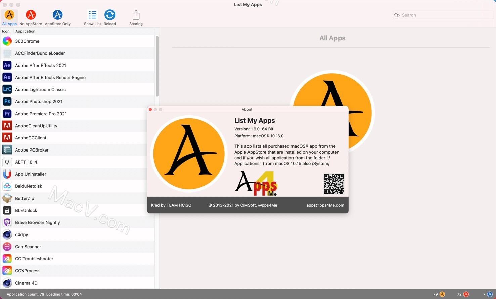This screenshot has width=496, height=299.
Task: Click the Adobe Photoshop 2021 icon
Action: [x=7, y=101]
